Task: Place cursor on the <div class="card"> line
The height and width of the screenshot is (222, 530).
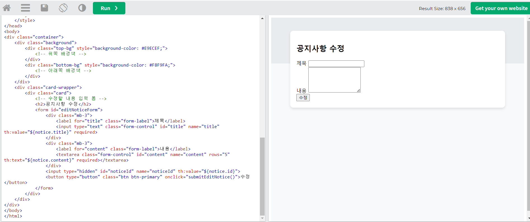Action: (48, 93)
